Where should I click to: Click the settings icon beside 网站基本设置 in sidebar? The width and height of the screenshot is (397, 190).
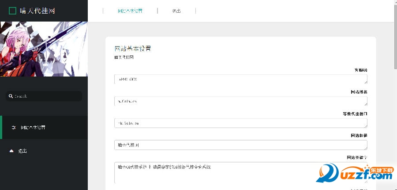pyautogui.click(x=13, y=128)
